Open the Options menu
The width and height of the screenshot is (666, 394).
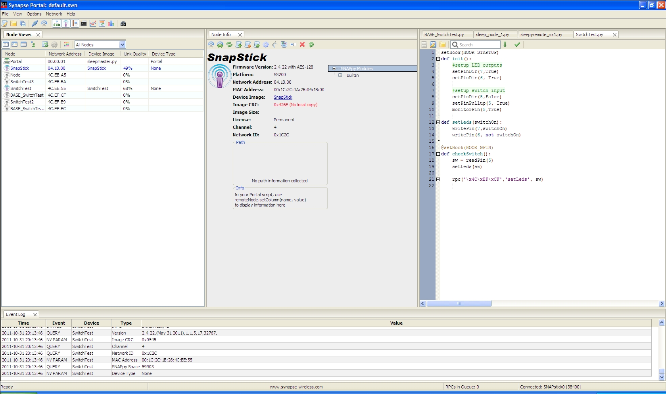pos(34,14)
